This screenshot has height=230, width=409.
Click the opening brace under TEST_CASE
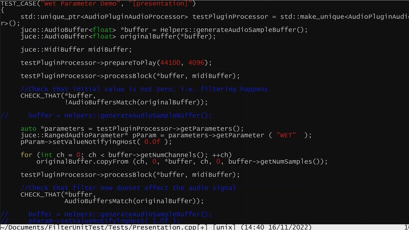click(3, 10)
